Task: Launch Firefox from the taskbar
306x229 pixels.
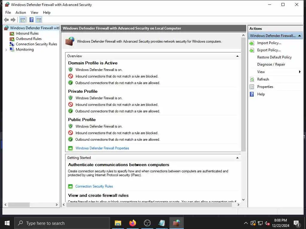Action: coord(132,223)
